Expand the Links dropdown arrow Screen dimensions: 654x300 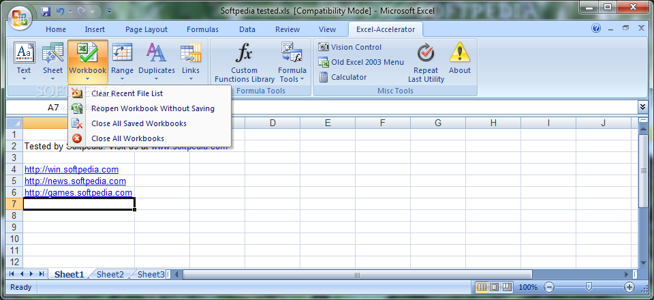191,79
